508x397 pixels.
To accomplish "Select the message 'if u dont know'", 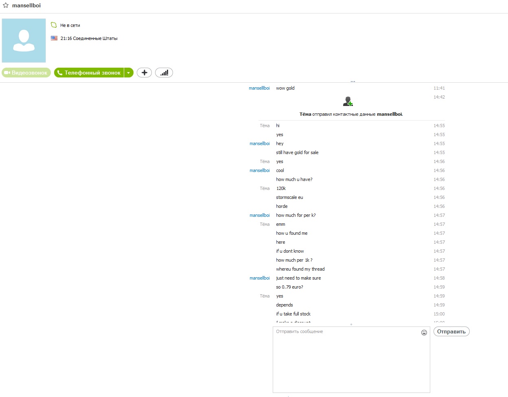I will click(x=290, y=251).
